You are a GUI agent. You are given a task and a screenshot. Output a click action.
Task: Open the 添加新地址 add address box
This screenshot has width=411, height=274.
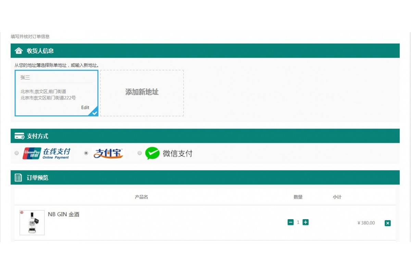pyautogui.click(x=142, y=93)
